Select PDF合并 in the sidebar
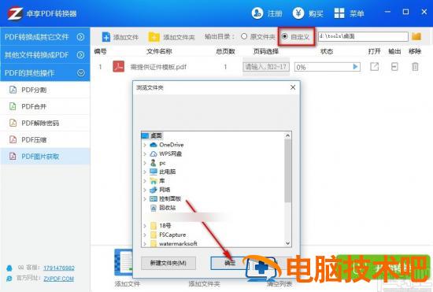The image size is (433, 292). tap(45, 106)
